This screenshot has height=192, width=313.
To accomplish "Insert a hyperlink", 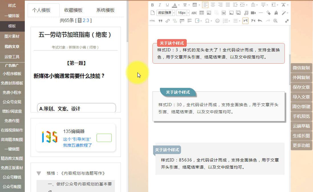I will point(168,21).
